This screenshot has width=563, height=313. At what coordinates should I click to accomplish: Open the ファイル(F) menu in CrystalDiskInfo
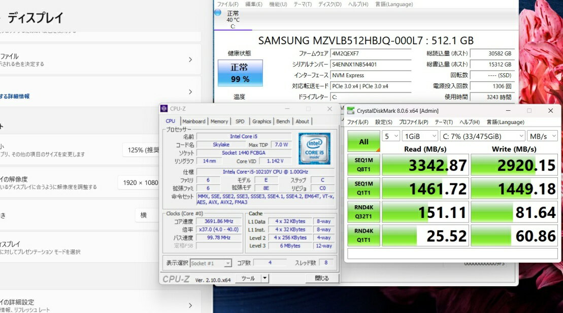coord(227,4)
